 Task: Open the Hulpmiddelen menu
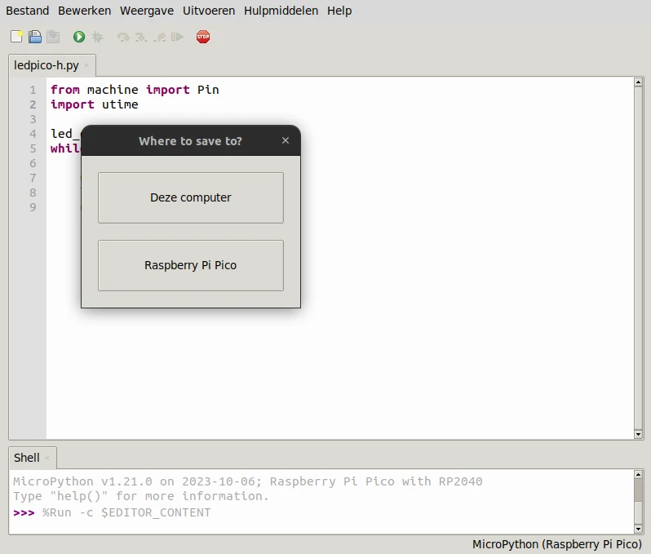point(281,11)
